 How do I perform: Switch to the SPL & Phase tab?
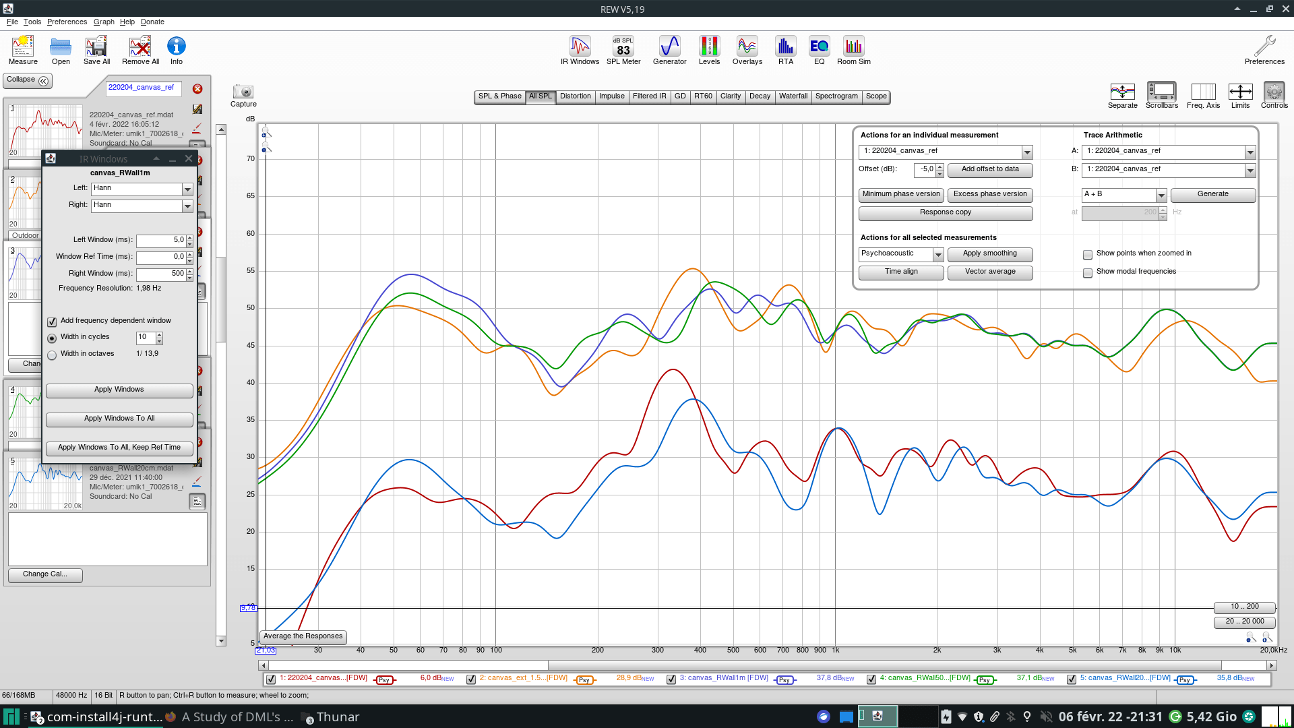click(499, 96)
